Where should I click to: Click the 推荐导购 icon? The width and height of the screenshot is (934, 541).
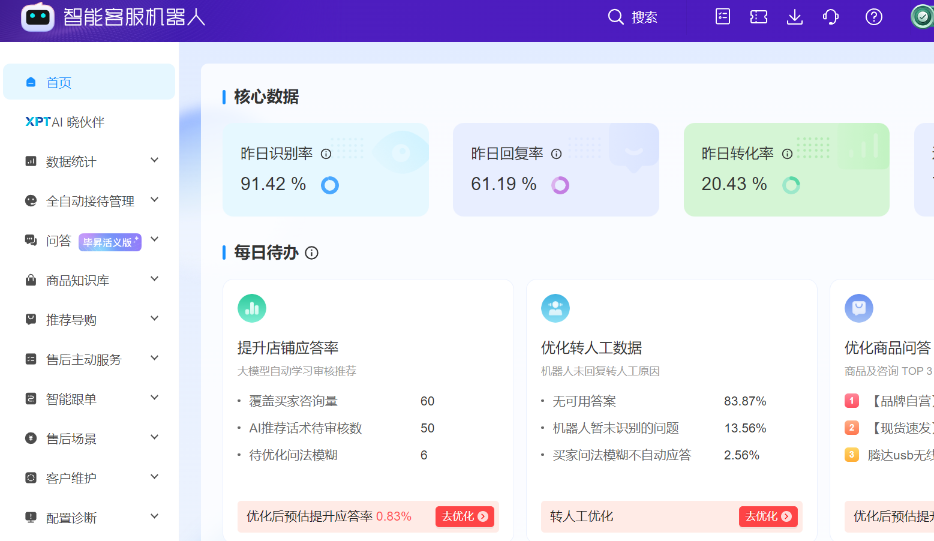tap(31, 319)
